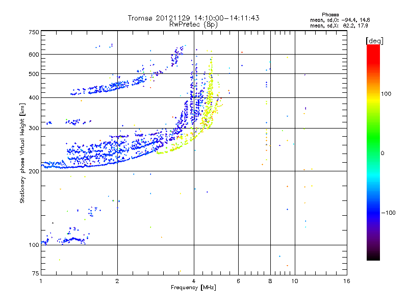Screen dimensions: 408x306
Task: Click the 'Stationary phase Virtual Height [km]' label
Action: point(22,153)
